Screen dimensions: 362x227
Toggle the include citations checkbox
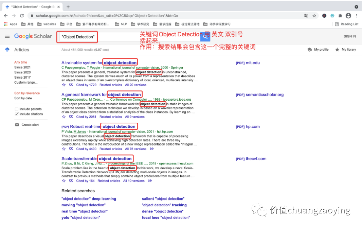[16, 114]
